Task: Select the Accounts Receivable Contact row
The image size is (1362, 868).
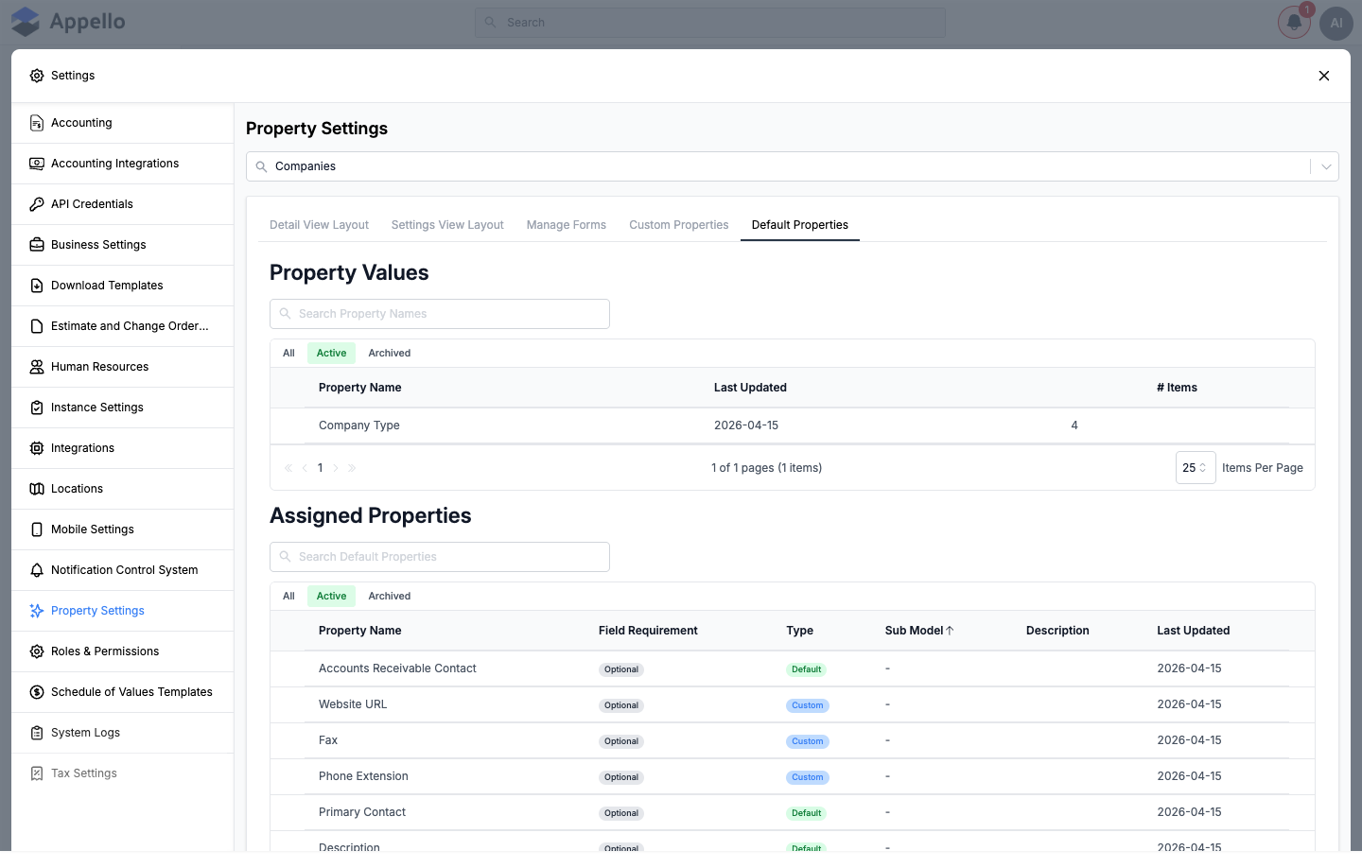Action: [793, 668]
